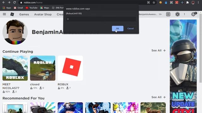Click the BenjaminAweso username in navbar
Viewport: 202px width, 113px height.
148,14
